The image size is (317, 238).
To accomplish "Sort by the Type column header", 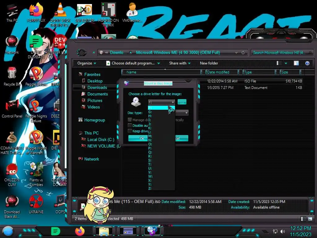I will (259, 72).
